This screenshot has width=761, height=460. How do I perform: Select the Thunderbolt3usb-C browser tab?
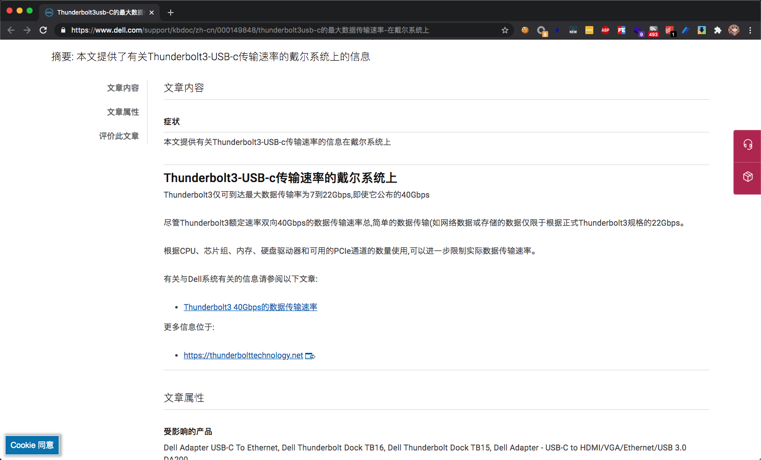tap(99, 13)
